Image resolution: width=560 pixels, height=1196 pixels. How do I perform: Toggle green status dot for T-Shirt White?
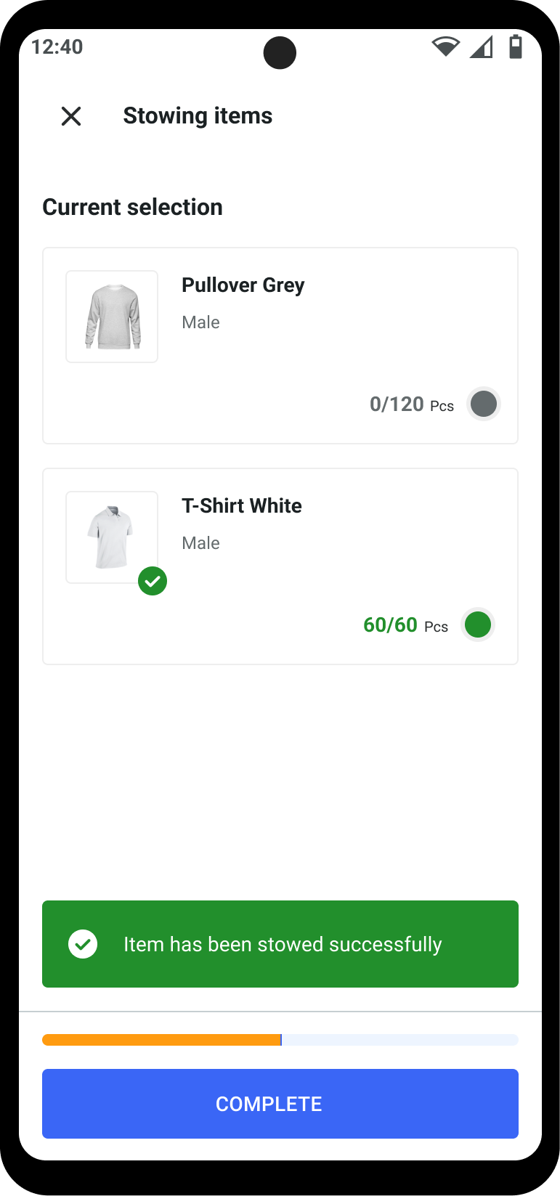pyautogui.click(x=478, y=625)
